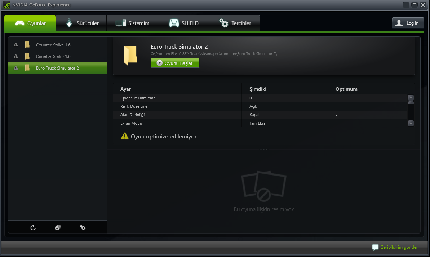Viewport: 430px width, 257px height.
Task: Select Euro Truck Simulator 2 in game list
Action: (x=58, y=68)
